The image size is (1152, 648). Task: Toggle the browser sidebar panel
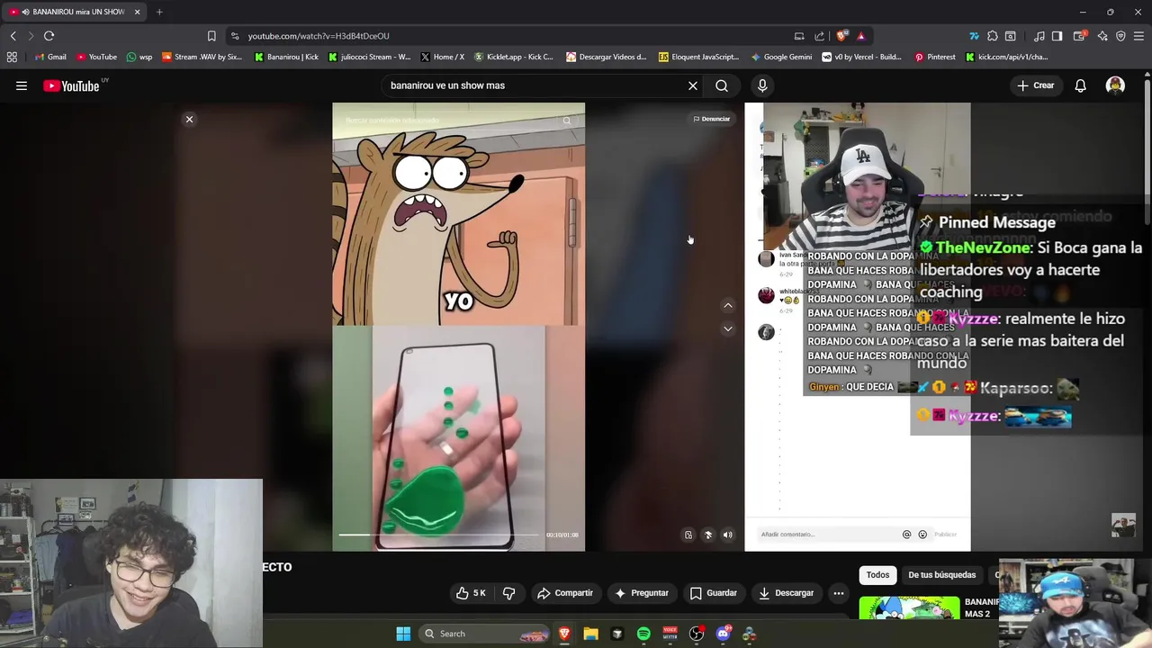[x=1057, y=36]
